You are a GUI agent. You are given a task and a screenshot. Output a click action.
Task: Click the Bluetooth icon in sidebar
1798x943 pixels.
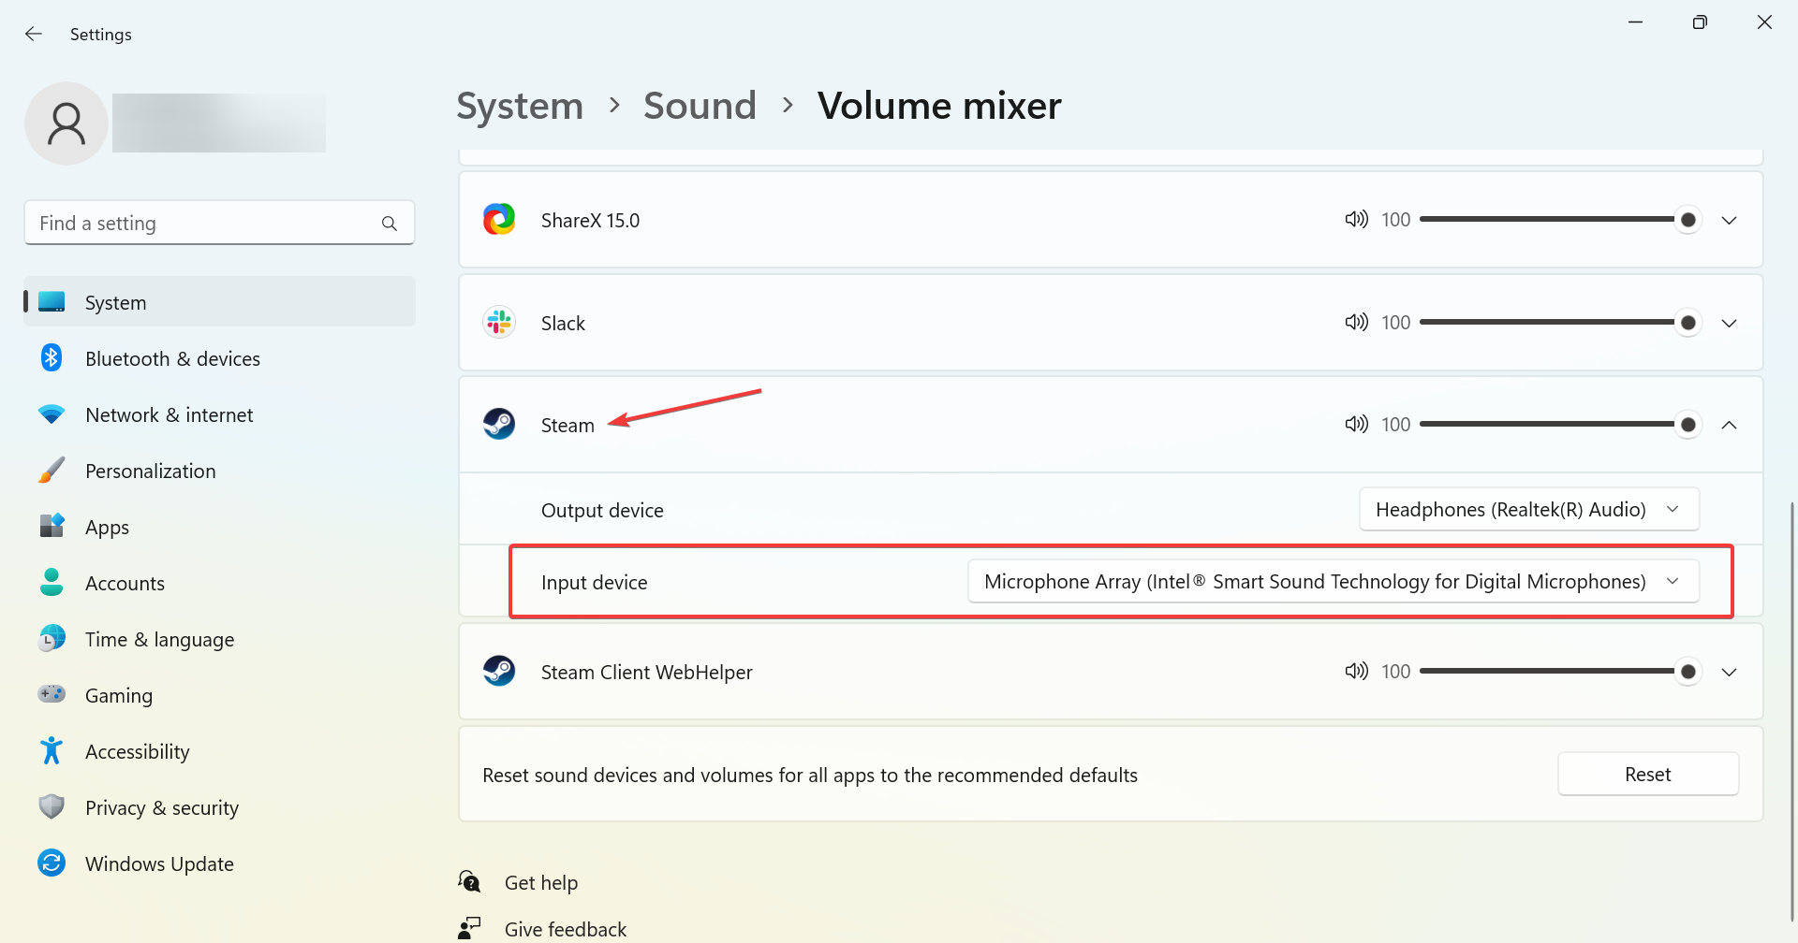pos(52,358)
